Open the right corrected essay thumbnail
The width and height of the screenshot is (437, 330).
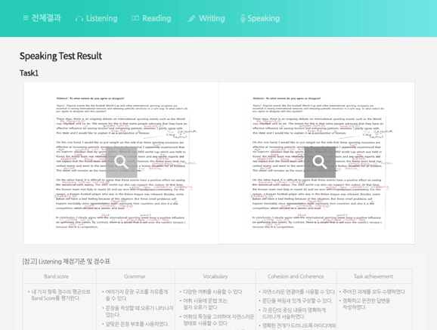pos(317,163)
